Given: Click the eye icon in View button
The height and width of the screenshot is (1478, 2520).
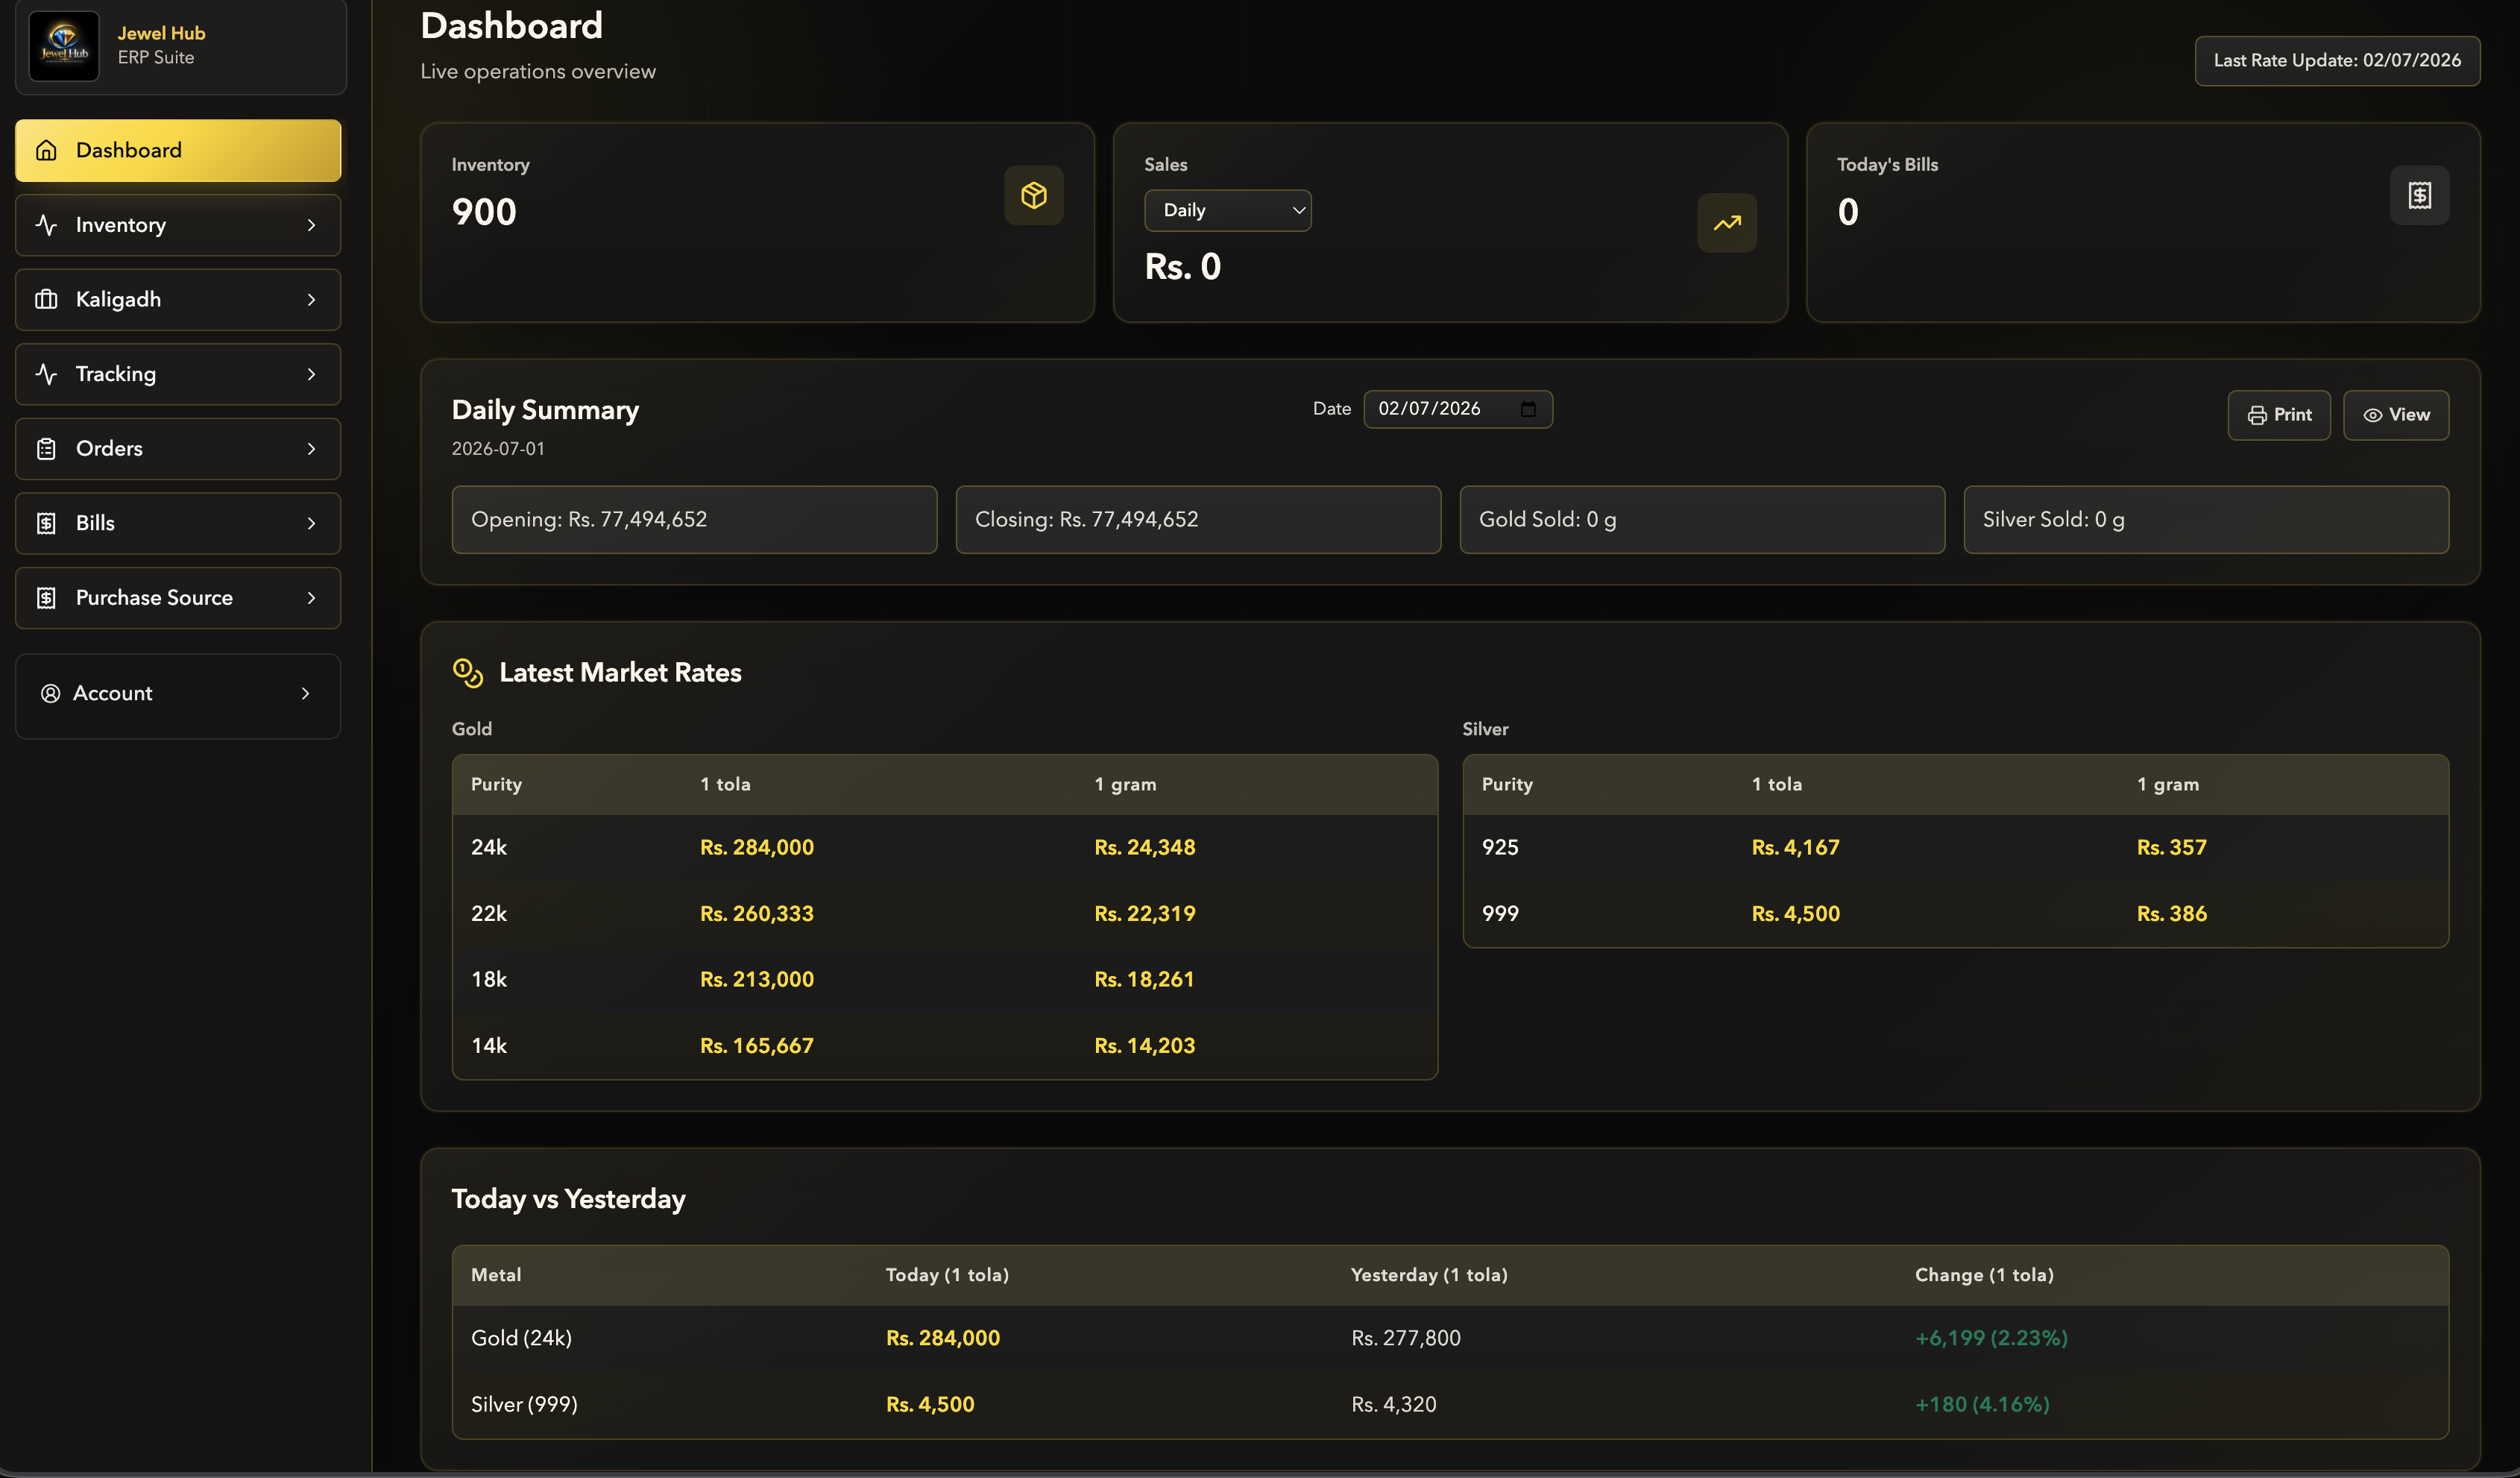Looking at the screenshot, I should tap(2372, 415).
